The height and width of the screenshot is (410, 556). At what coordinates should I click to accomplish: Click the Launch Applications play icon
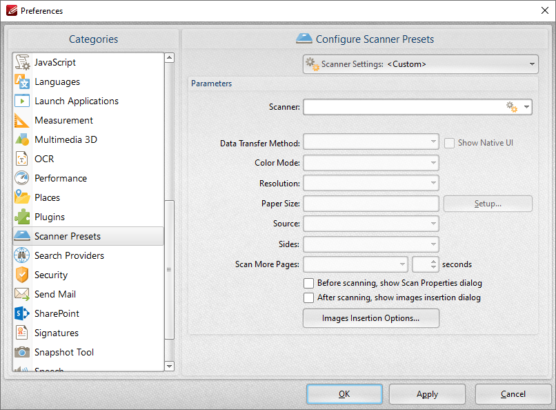click(x=22, y=101)
